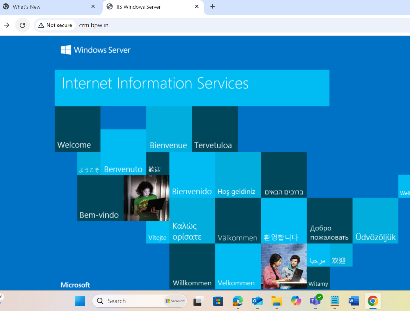The image size is (410, 311).
Task: Open File Explorer from the taskbar
Action: click(x=277, y=301)
